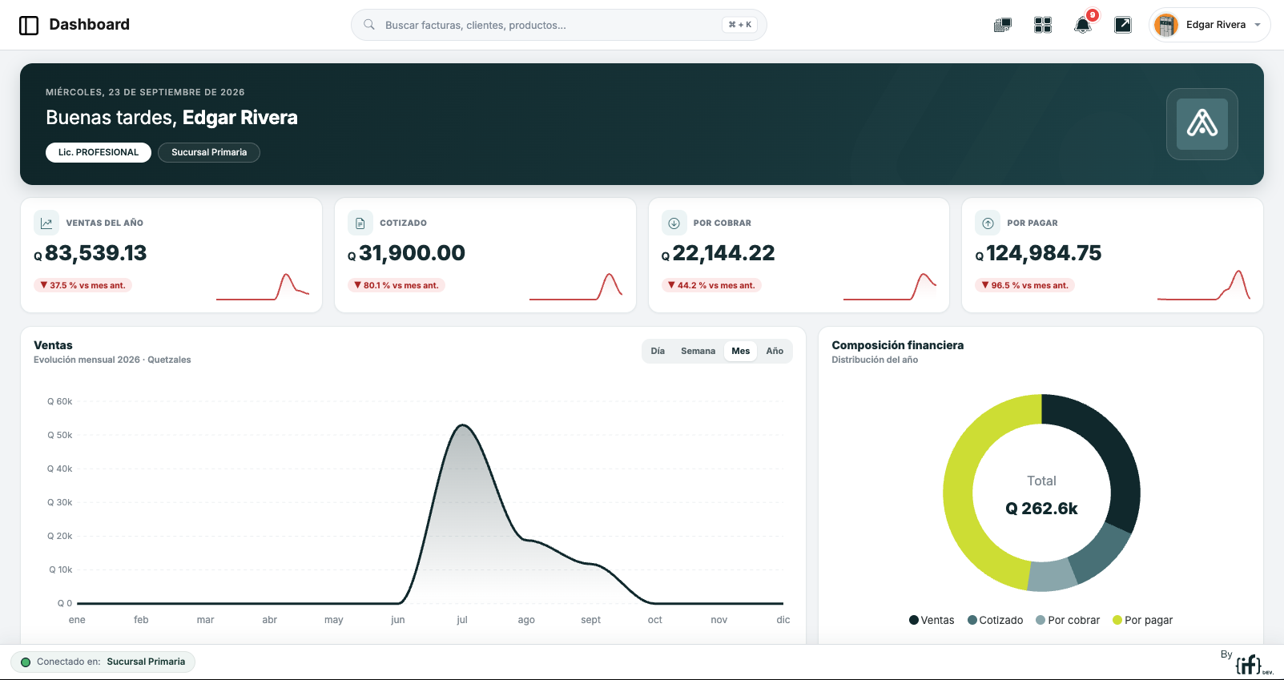
Task: Open the apps grid icon
Action: [x=1043, y=26]
